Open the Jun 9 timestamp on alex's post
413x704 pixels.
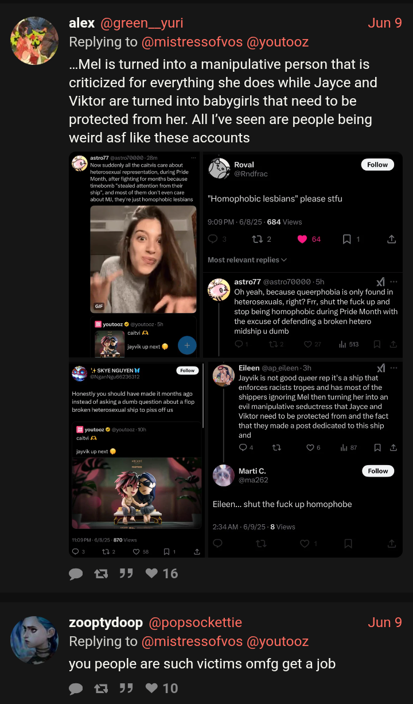coord(385,23)
